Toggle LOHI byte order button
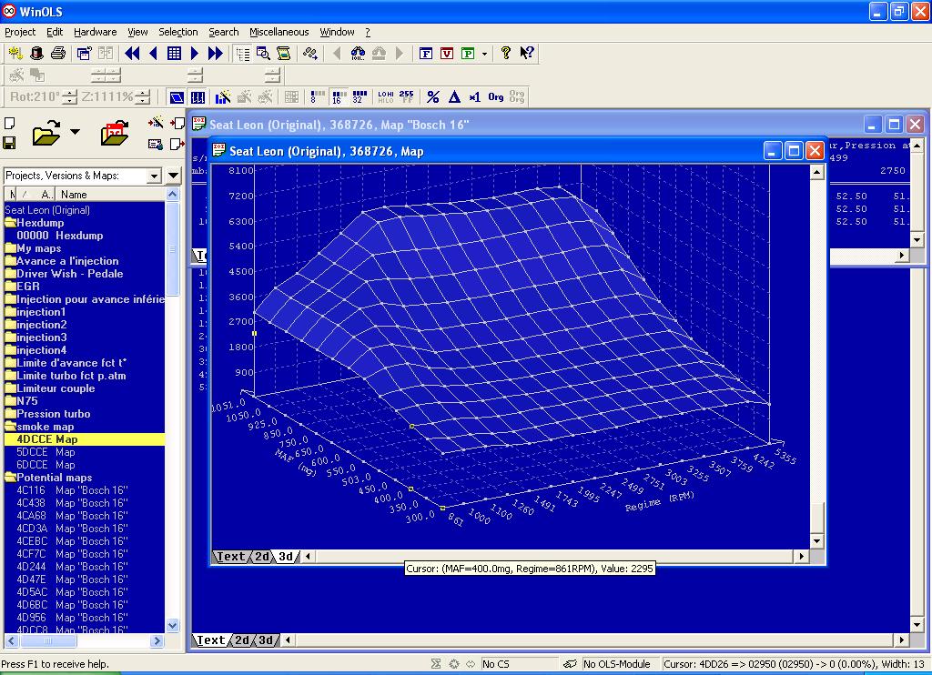The height and width of the screenshot is (675, 932). pos(386,96)
